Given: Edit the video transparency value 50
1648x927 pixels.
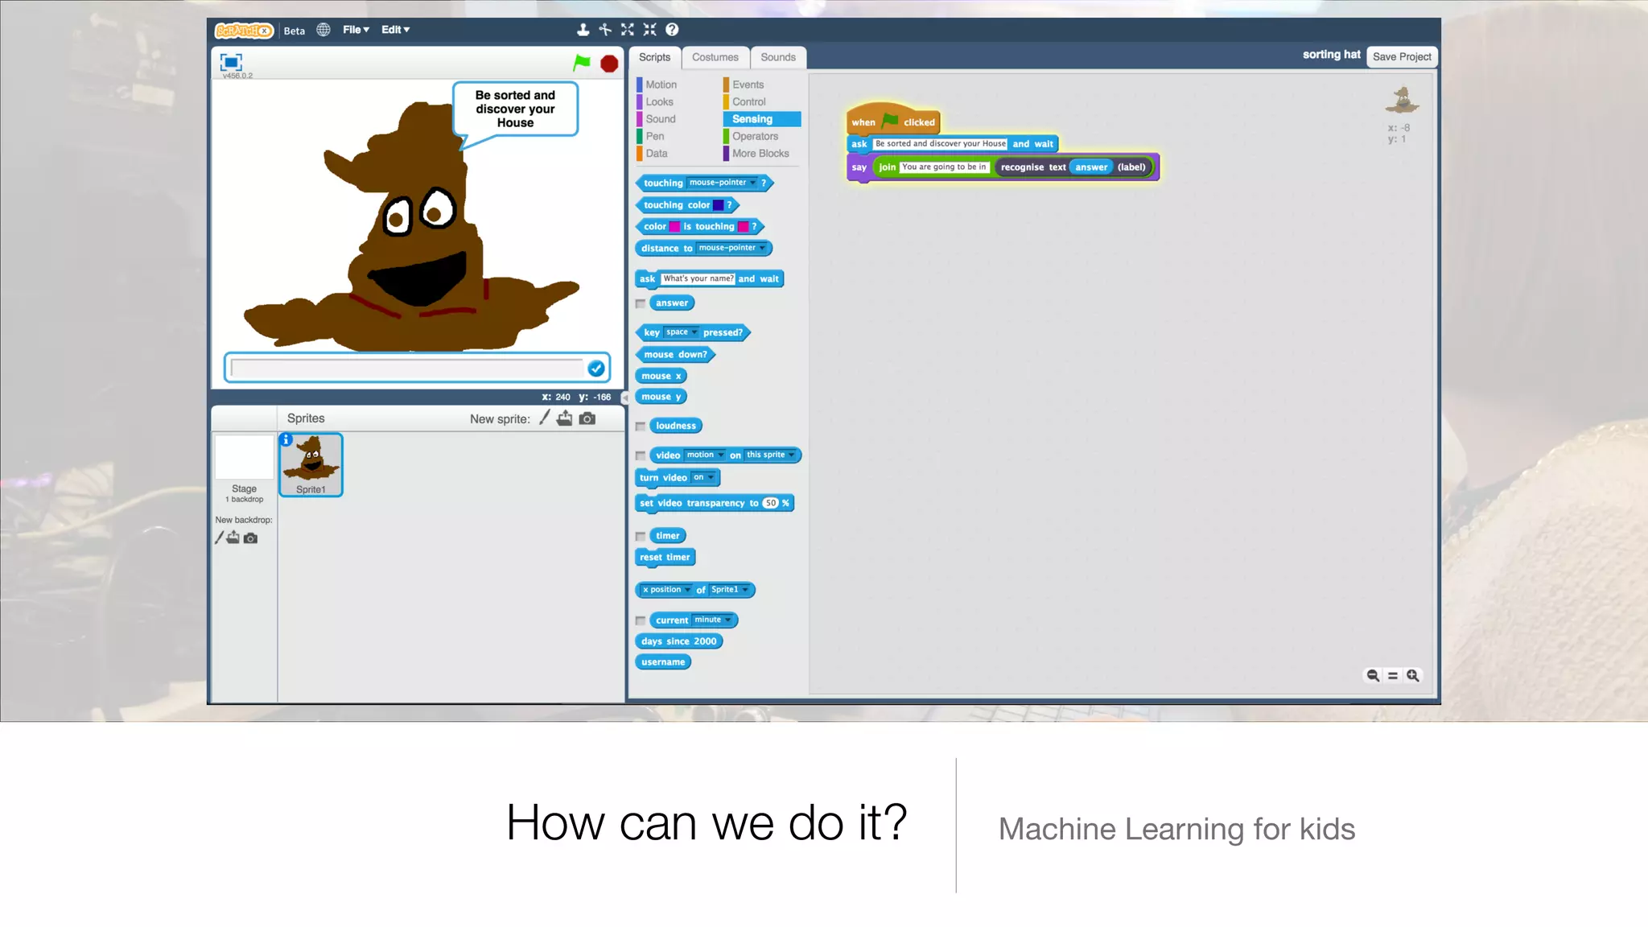Looking at the screenshot, I should point(770,503).
